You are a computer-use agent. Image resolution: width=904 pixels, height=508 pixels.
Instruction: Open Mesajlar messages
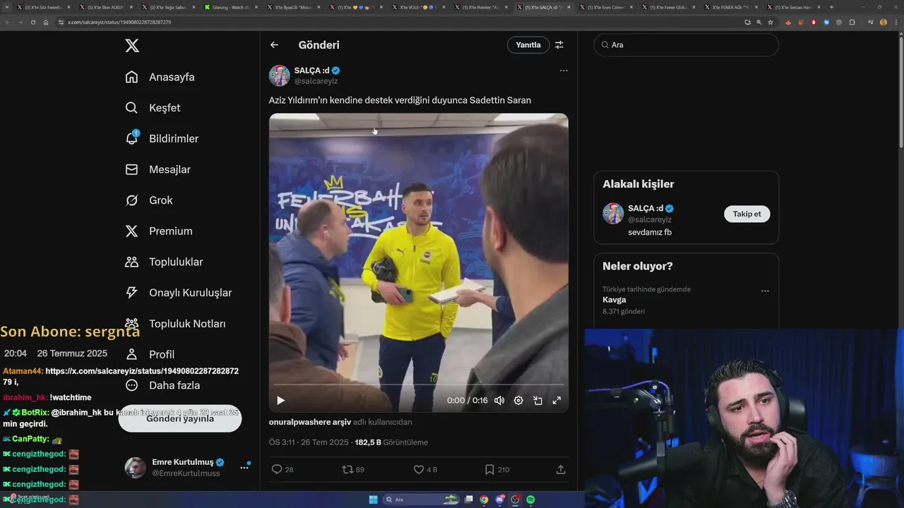pos(157,169)
